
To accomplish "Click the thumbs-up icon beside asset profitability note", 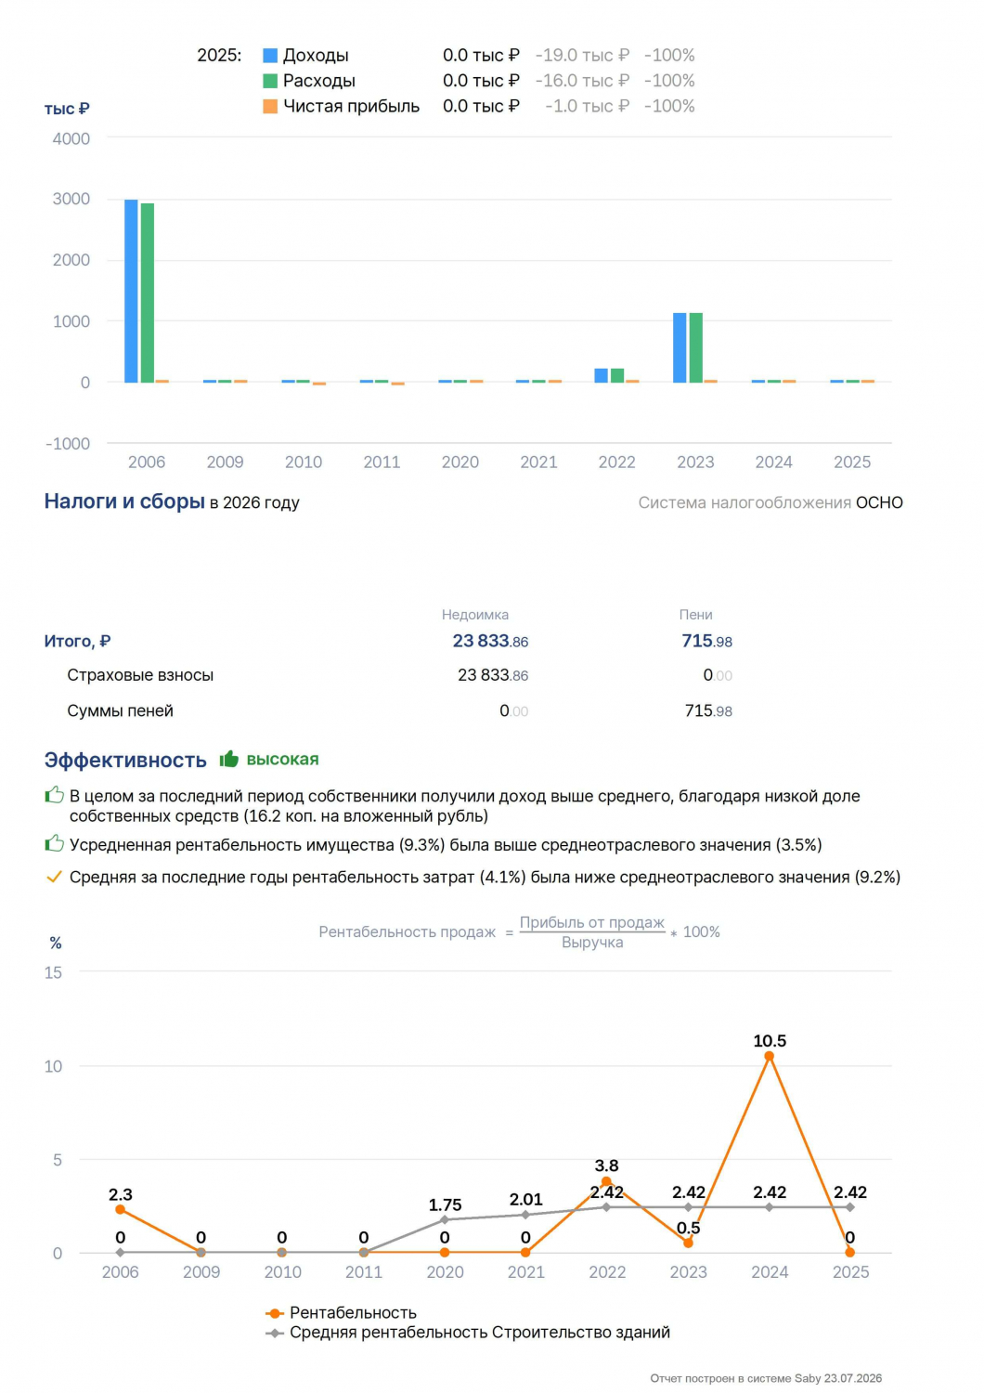I will pos(54,844).
